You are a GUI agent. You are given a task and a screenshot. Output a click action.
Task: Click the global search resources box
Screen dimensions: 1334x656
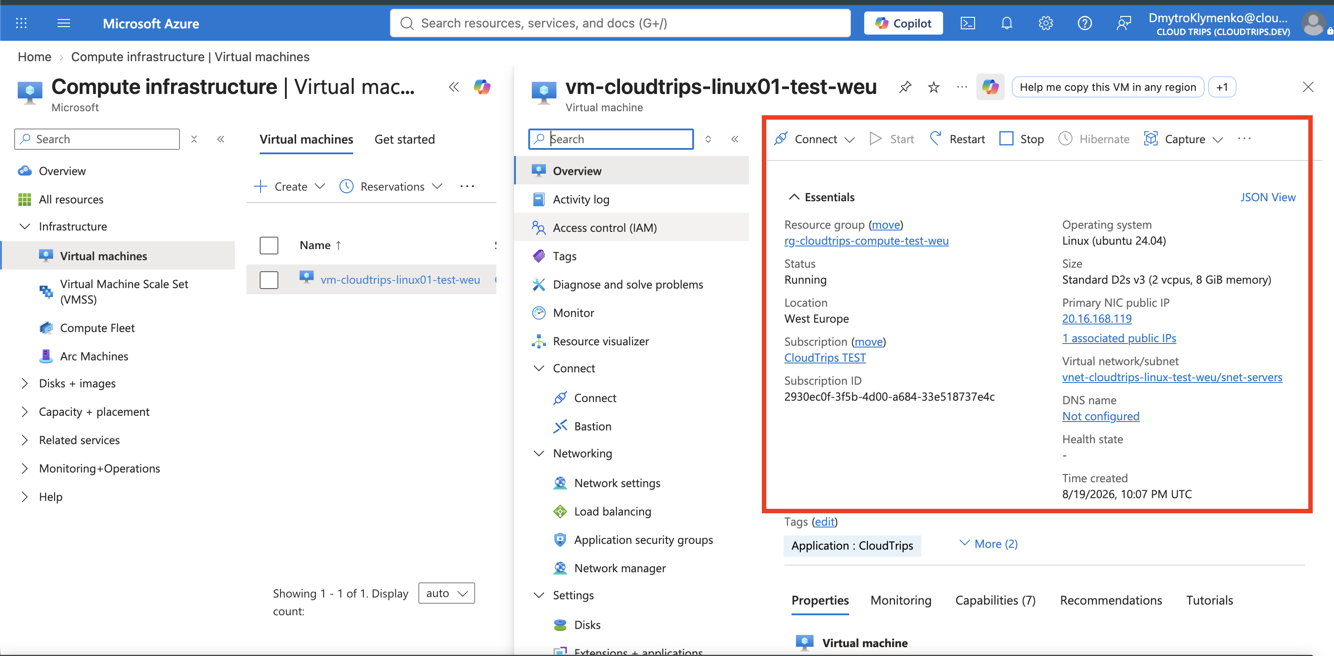[x=620, y=23]
